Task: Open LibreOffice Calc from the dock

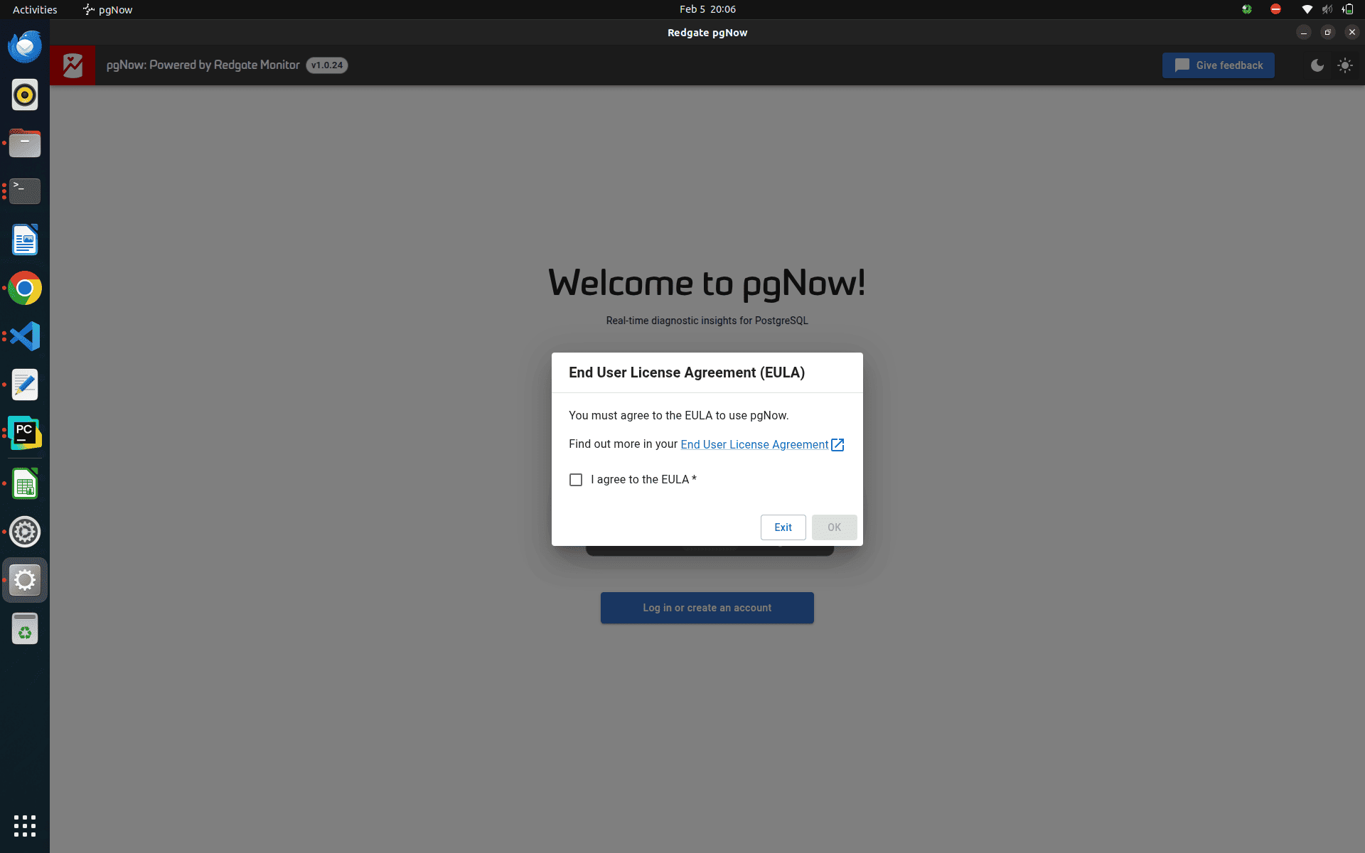Action: [25, 483]
